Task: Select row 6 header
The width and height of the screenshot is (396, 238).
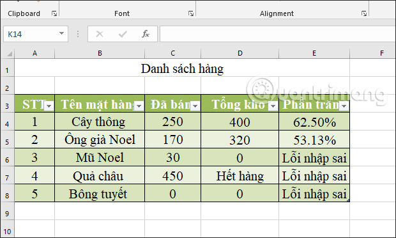Action: click(7, 157)
